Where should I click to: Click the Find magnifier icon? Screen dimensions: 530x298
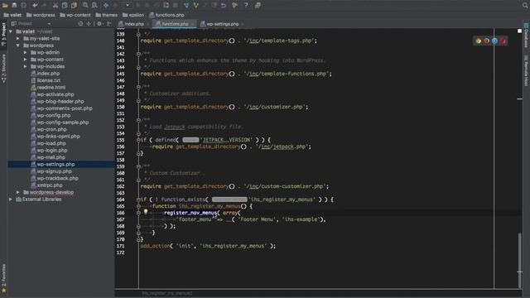(x=85, y=6)
